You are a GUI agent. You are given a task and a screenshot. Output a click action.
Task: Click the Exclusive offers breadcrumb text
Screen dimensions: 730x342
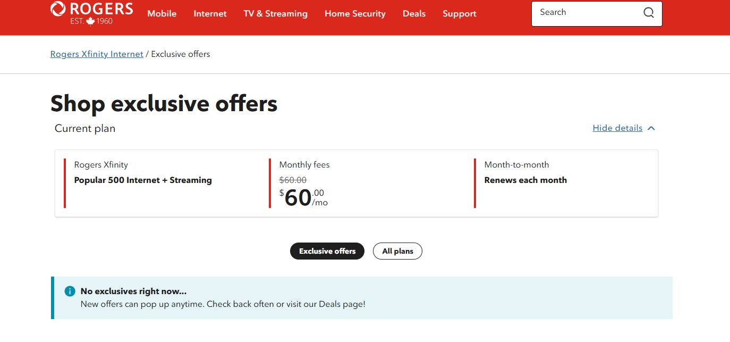click(181, 54)
